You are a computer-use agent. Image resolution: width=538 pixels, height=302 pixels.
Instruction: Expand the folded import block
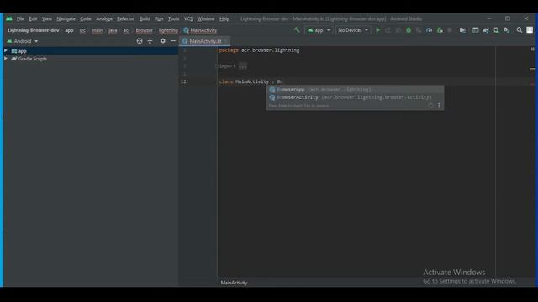click(x=217, y=65)
